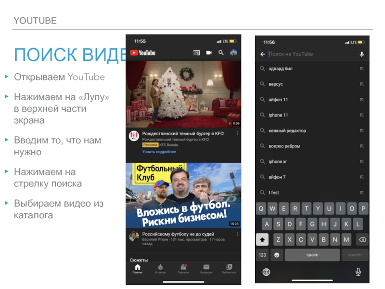Open the account avatar in YouTube header

pyautogui.click(x=233, y=53)
